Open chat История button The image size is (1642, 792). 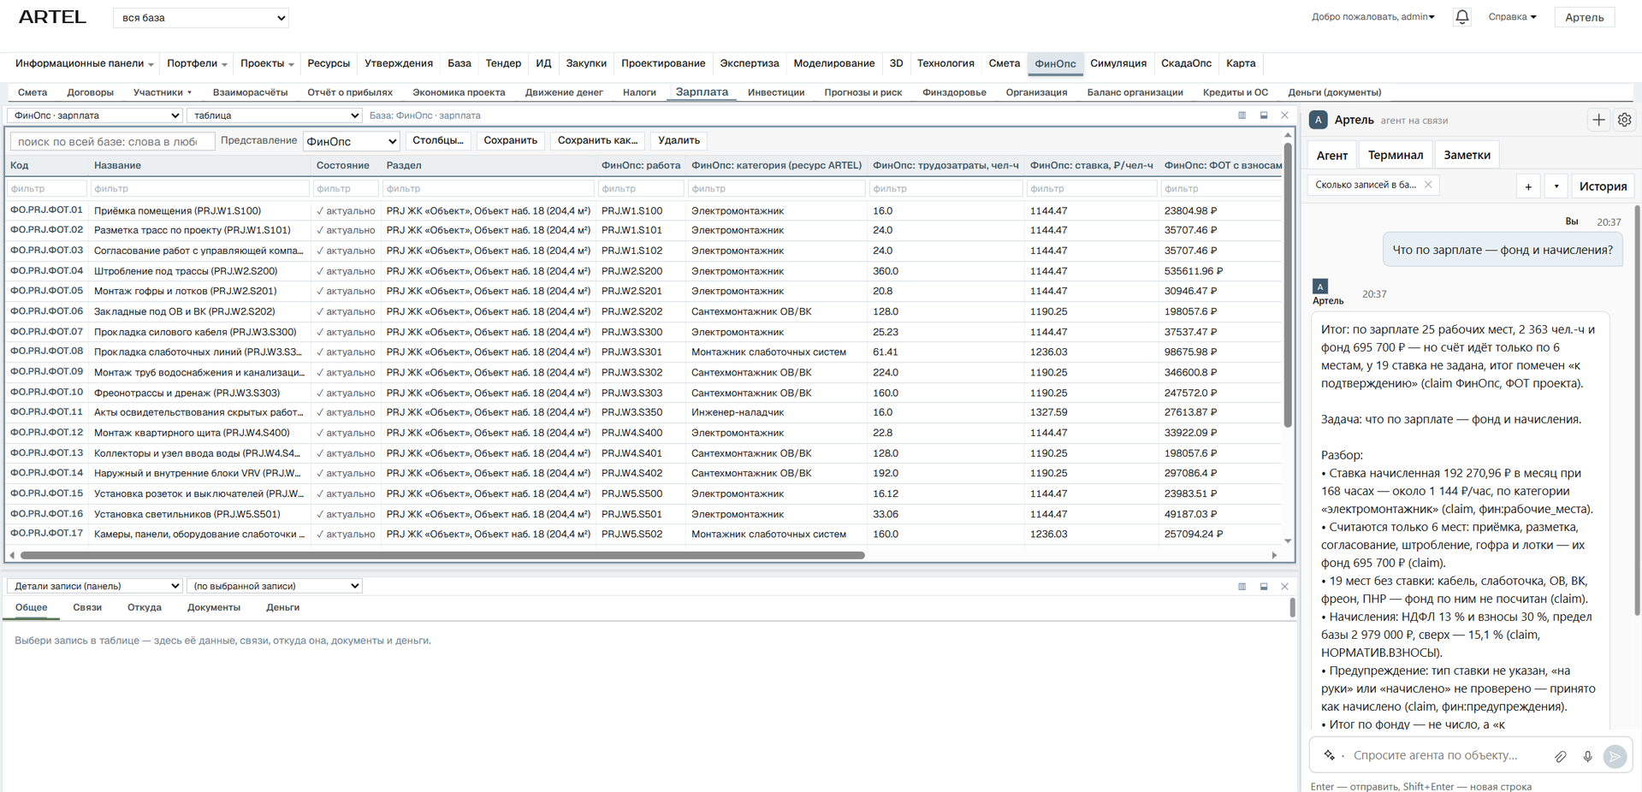(1603, 186)
